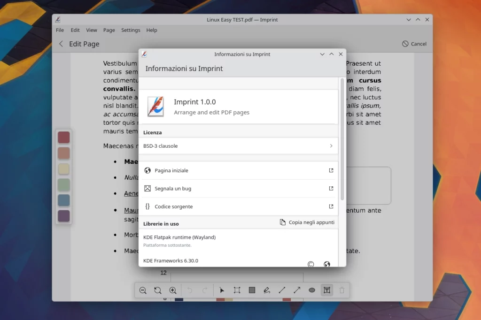
Task: Click the globe icon beside Pagina iniziale
Action: click(147, 170)
